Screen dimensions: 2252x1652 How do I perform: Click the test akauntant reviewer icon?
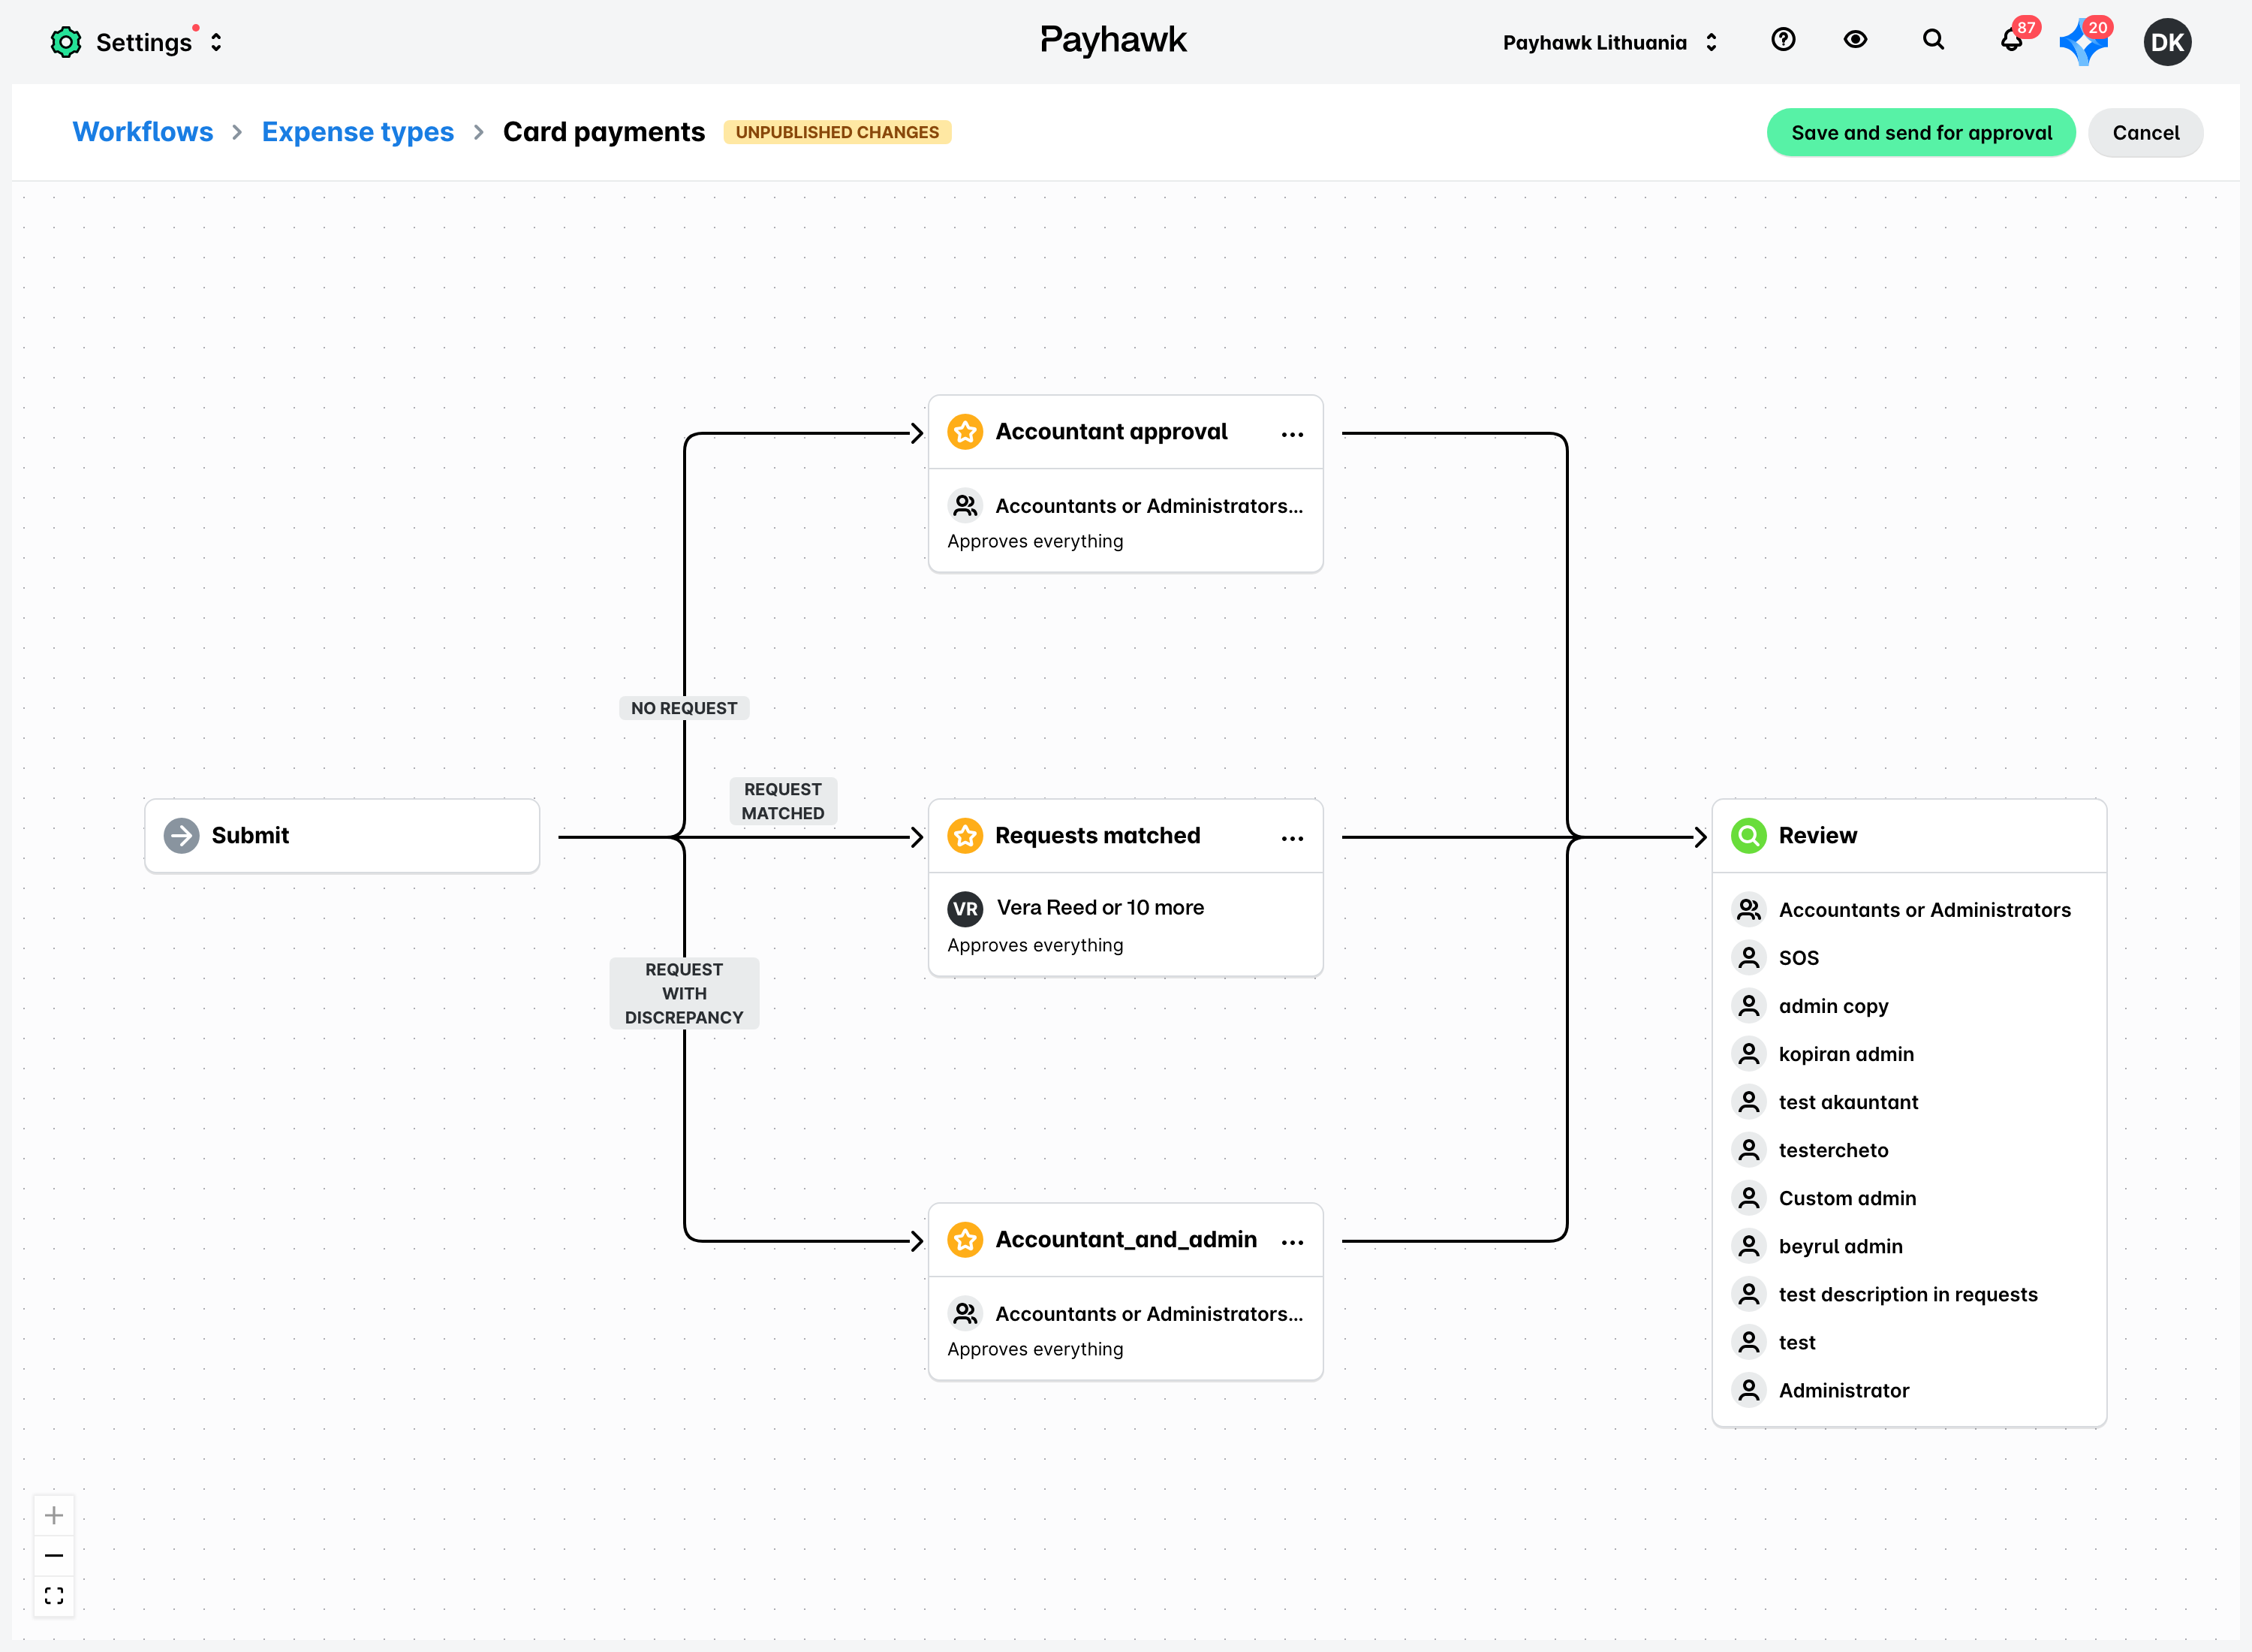[x=1748, y=1102]
